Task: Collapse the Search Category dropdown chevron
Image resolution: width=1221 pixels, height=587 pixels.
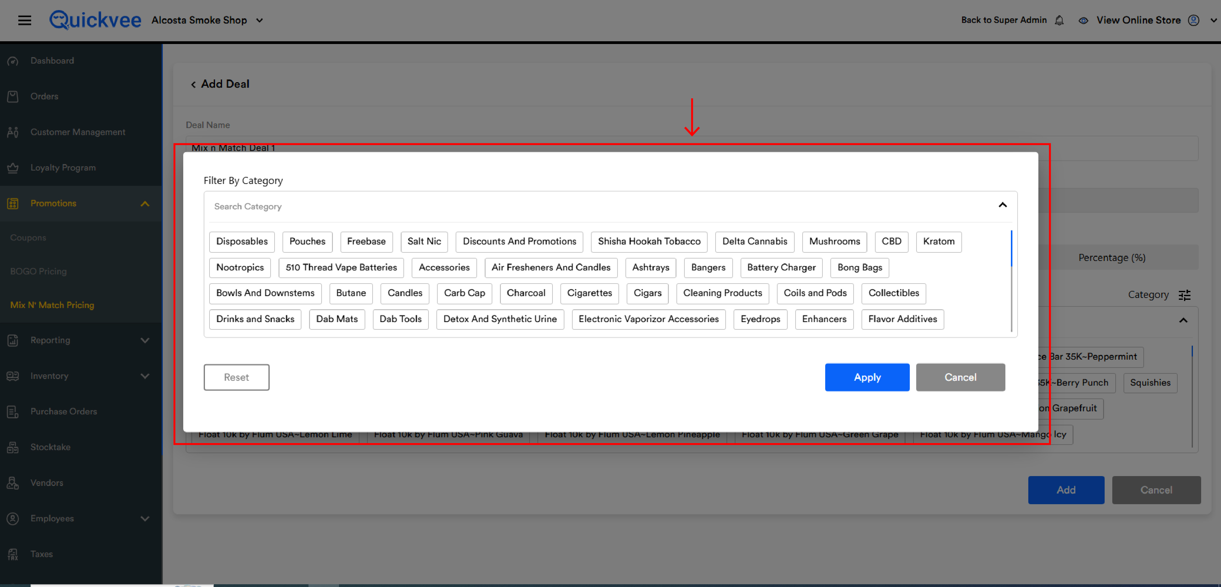Action: tap(1003, 205)
